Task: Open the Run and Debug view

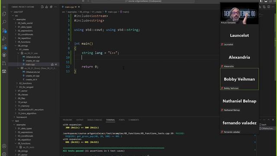Action: tap(4, 39)
